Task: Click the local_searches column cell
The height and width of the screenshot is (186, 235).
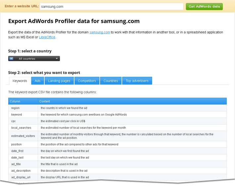Action: coord(23,128)
